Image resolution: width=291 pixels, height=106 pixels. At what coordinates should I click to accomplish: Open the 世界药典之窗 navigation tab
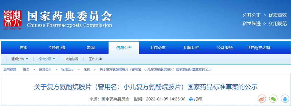click(258, 48)
